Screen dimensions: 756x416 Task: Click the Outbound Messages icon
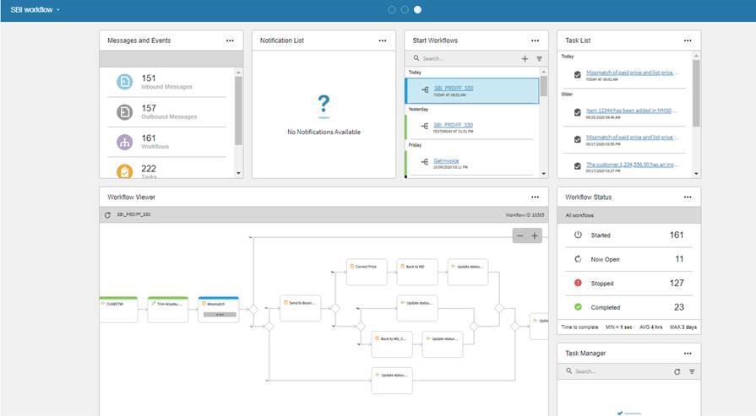(x=124, y=112)
